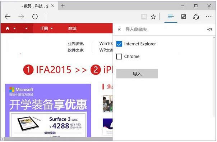Open the Microsoft 开学装备享优惠 banner

48,105
